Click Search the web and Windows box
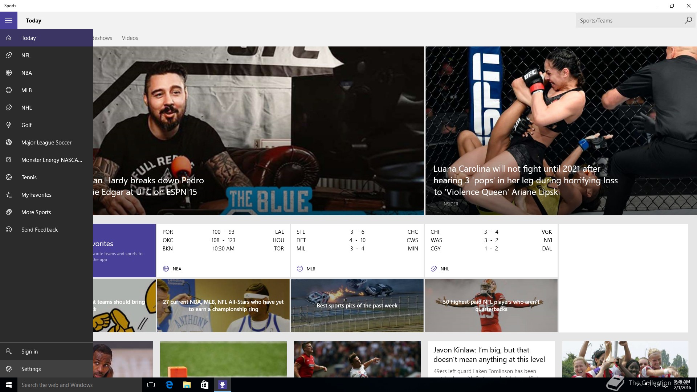This screenshot has height=392, width=697. point(80,385)
